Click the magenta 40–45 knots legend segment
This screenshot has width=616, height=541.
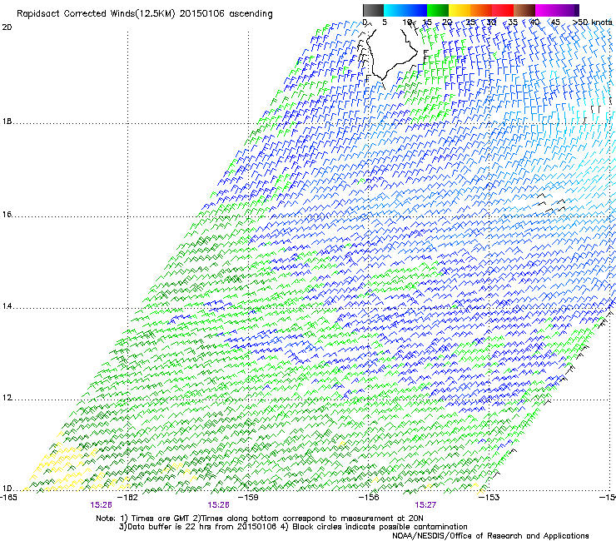pos(546,10)
